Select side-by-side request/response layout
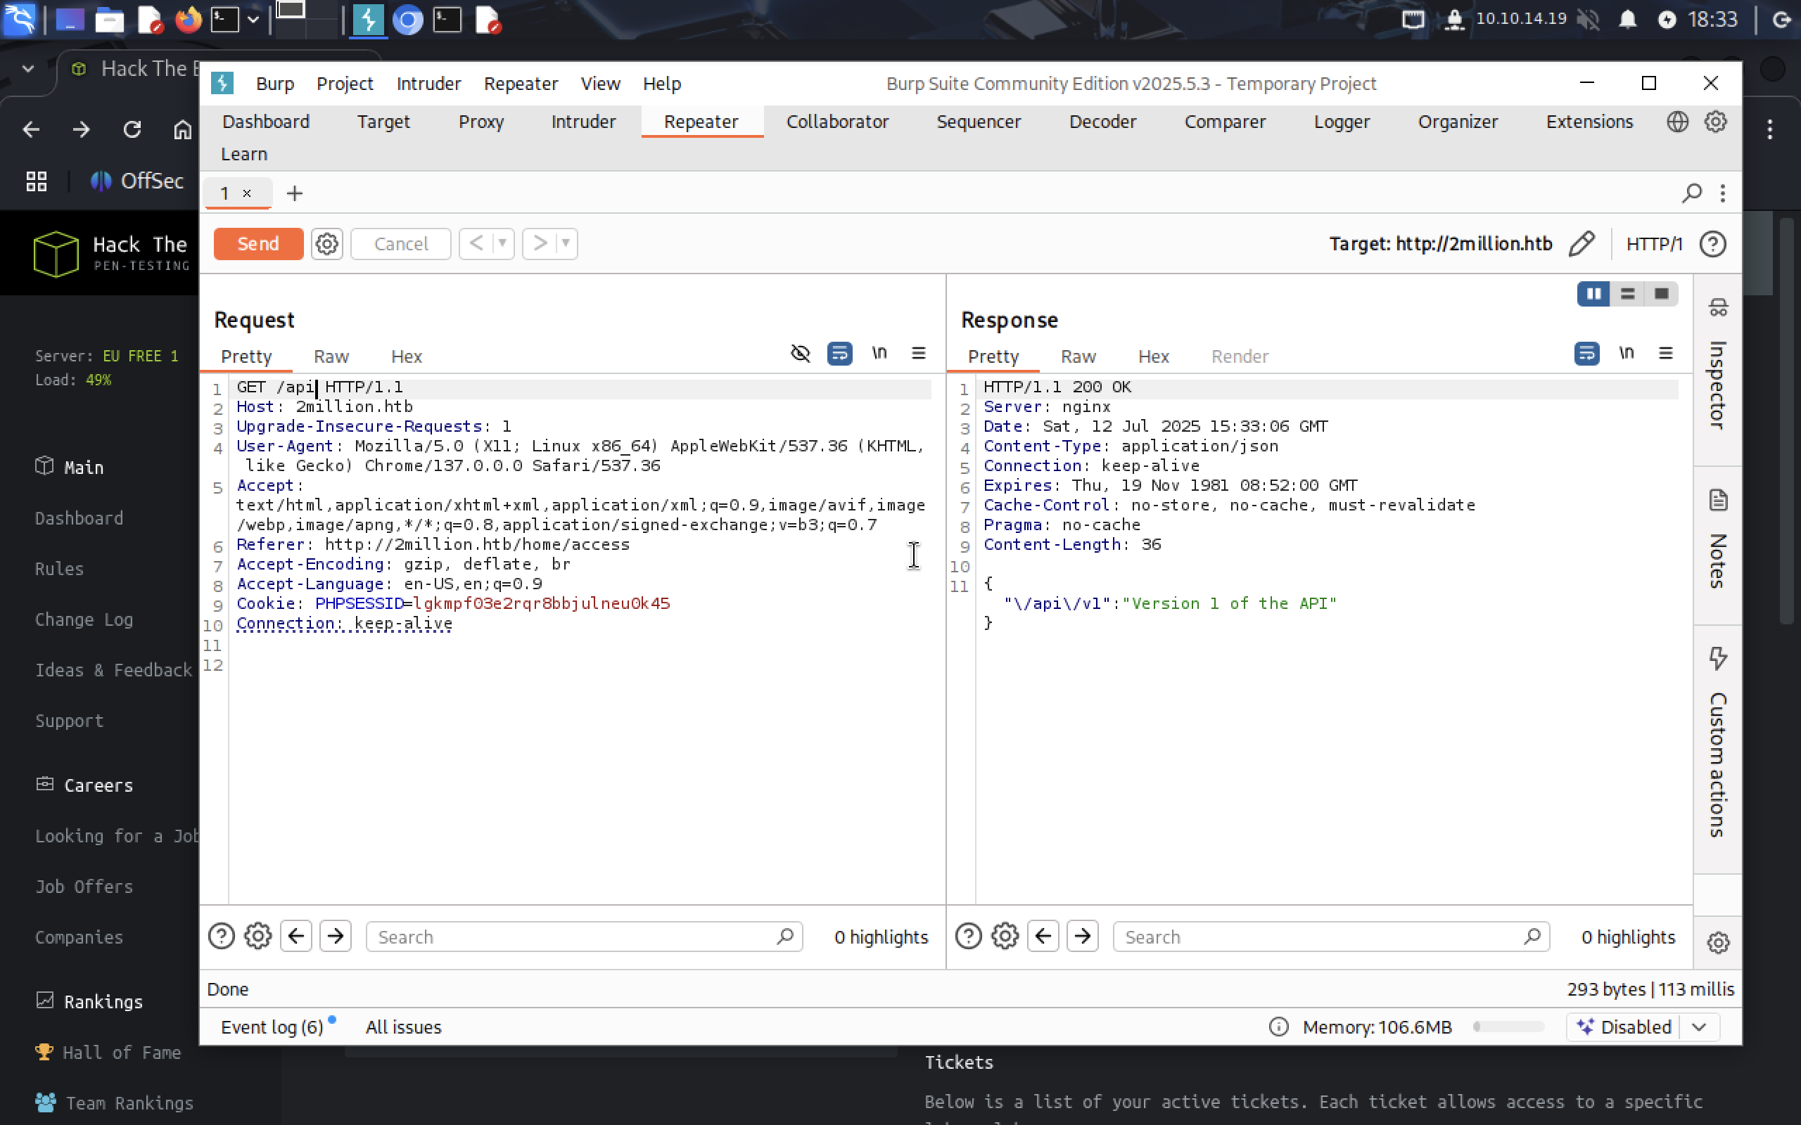 (1593, 294)
